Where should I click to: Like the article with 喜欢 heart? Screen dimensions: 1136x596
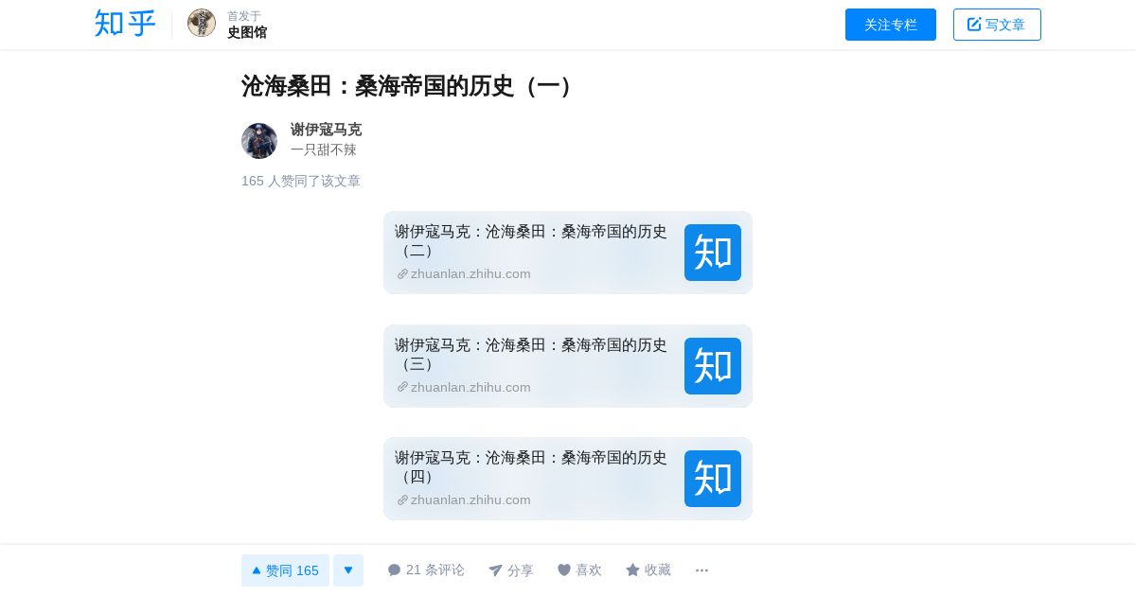click(x=579, y=570)
